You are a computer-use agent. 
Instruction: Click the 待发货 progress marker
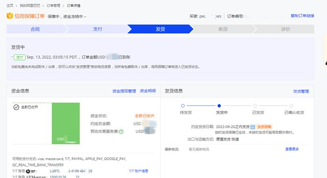(x=183, y=106)
